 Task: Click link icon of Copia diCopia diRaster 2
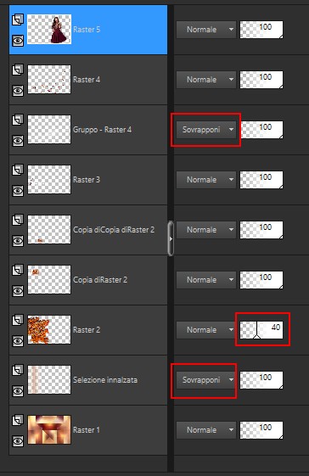18,220
